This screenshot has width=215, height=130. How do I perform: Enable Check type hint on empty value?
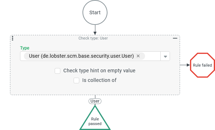click(x=57, y=71)
